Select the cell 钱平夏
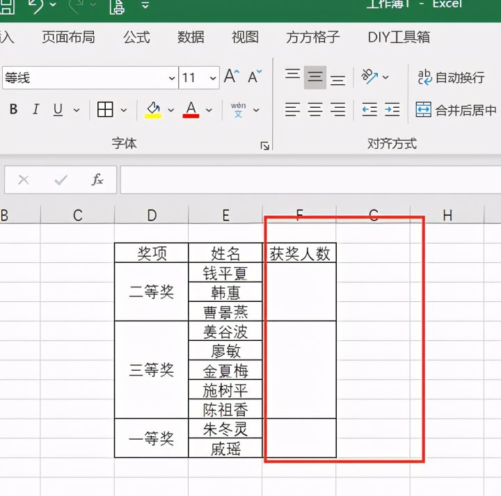The width and height of the screenshot is (501, 496). 225,273
